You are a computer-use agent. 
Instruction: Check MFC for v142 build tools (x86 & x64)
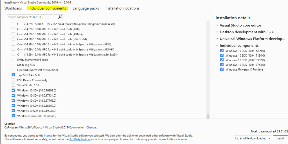[13, 39]
